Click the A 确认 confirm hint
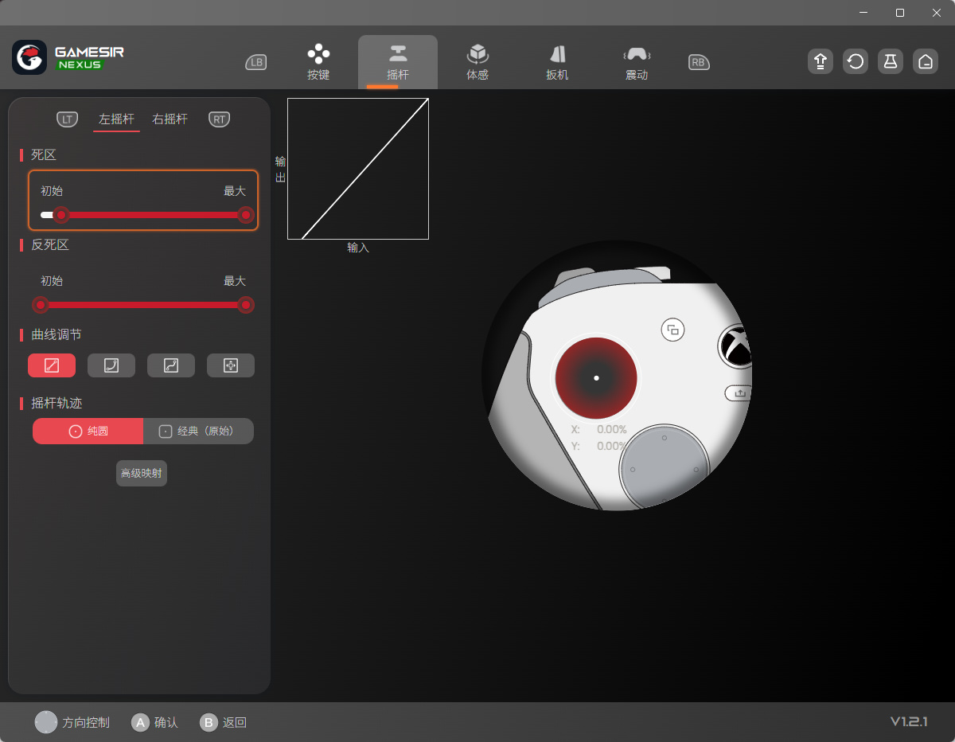The width and height of the screenshot is (955, 742). point(154,722)
